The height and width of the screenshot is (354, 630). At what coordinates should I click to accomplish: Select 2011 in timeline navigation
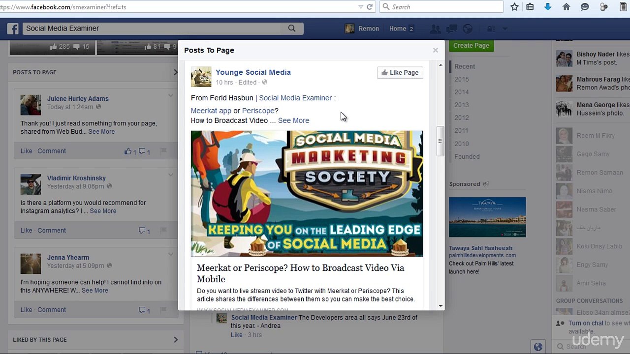462,130
